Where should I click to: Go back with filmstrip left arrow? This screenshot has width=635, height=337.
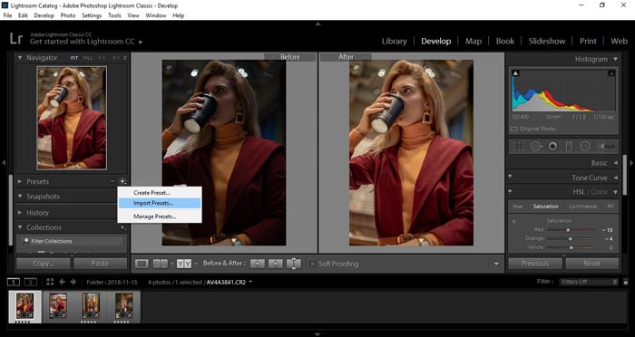(x=62, y=282)
